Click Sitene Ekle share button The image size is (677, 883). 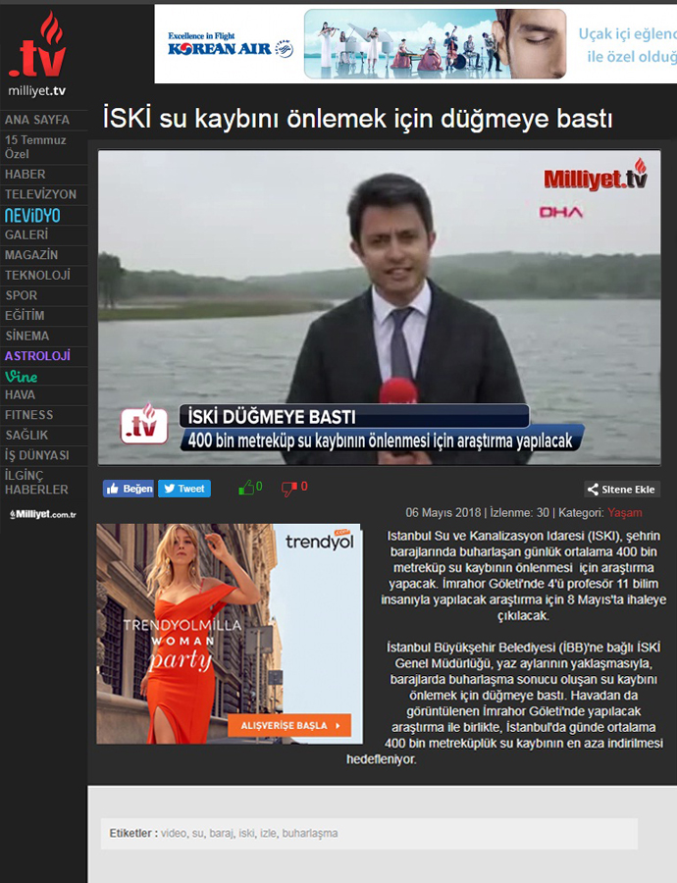tap(622, 490)
